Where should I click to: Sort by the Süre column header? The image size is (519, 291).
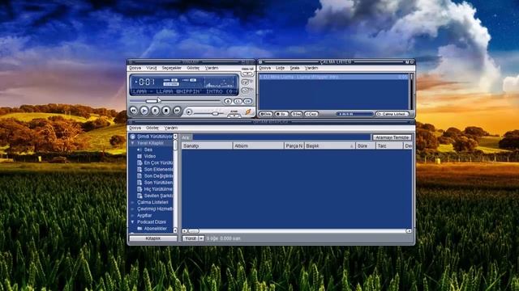pos(366,145)
